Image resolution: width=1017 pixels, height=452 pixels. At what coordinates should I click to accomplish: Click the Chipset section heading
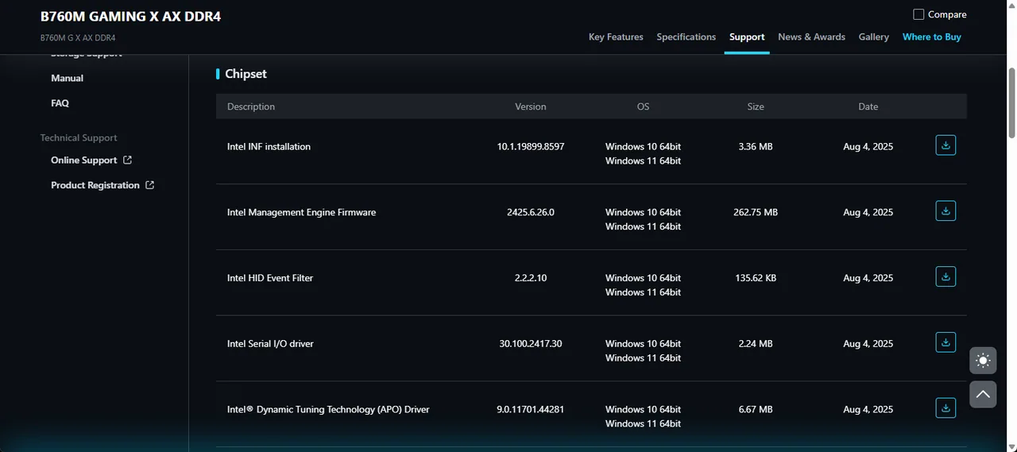246,74
